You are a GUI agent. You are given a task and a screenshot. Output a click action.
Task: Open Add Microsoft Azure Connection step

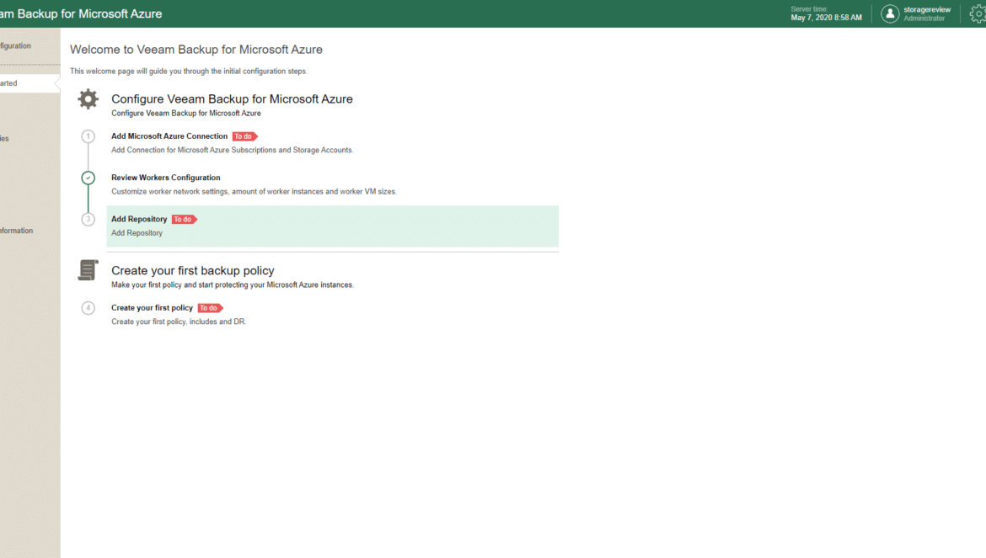[x=169, y=136]
